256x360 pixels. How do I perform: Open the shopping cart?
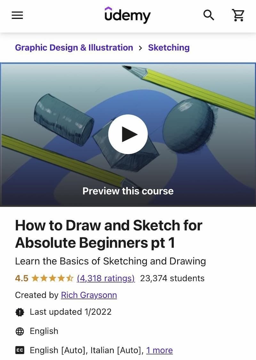pyautogui.click(x=238, y=15)
